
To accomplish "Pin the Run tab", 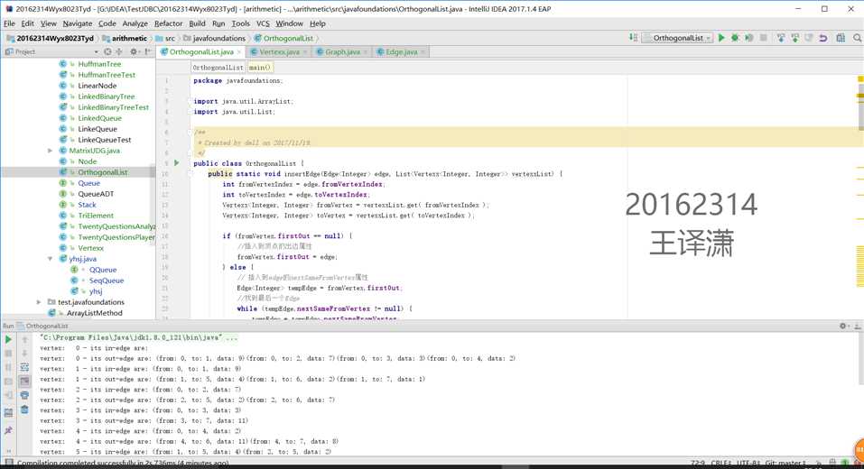I will pyautogui.click(x=8, y=430).
